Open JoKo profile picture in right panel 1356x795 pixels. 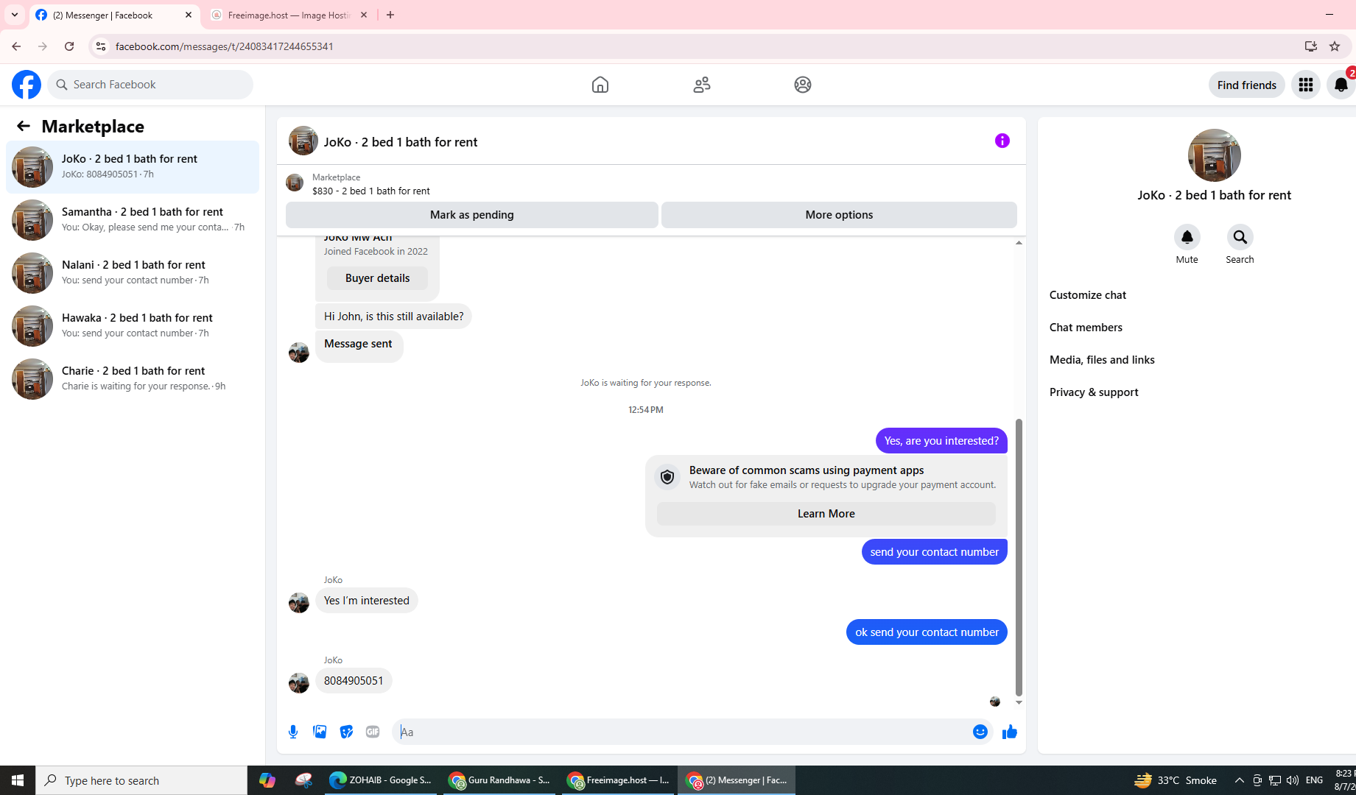(x=1215, y=155)
